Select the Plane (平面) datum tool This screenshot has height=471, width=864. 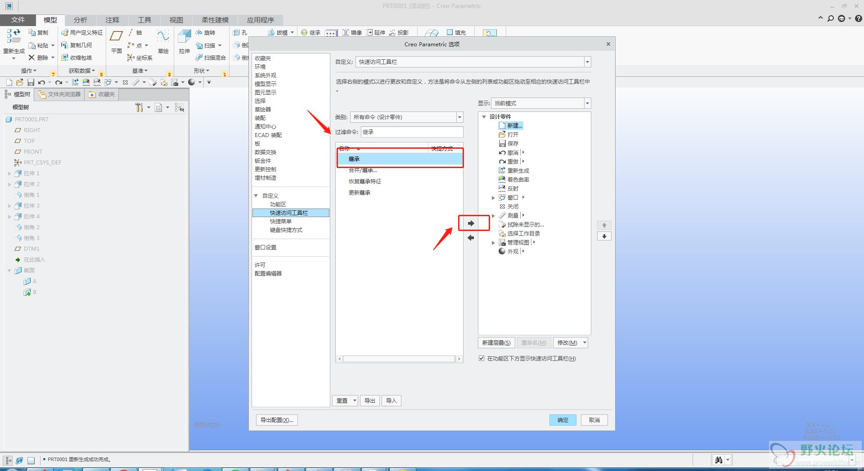tap(117, 36)
